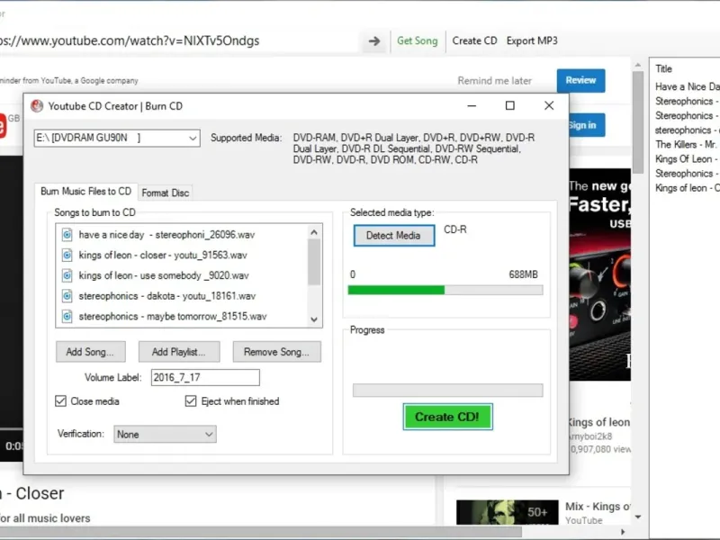Click the audio icon beside maybe tomorrow wav
The width and height of the screenshot is (720, 540).
67,317
